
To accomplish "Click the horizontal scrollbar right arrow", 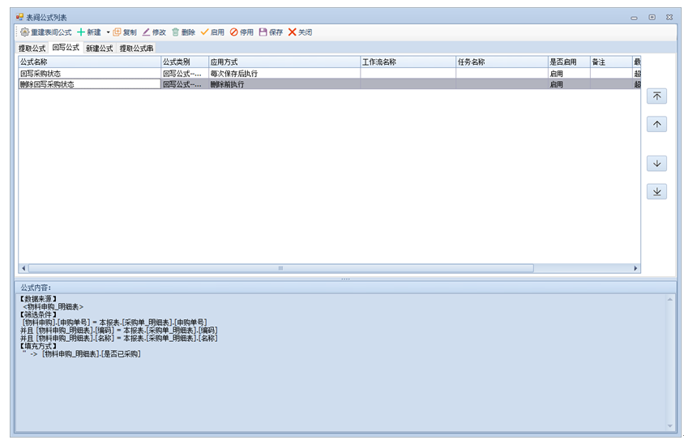I will [x=635, y=268].
